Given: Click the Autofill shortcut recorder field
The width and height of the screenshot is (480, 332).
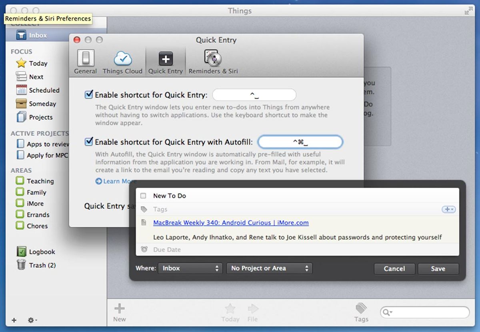Looking at the screenshot, I should point(300,142).
